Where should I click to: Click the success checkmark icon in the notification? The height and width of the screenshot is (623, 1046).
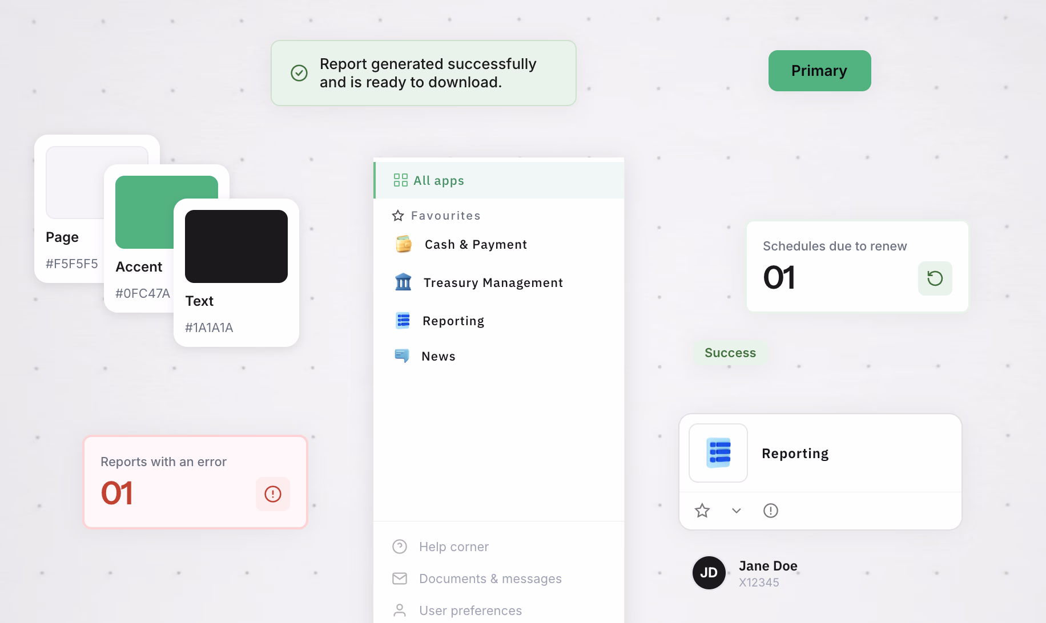[x=299, y=73]
